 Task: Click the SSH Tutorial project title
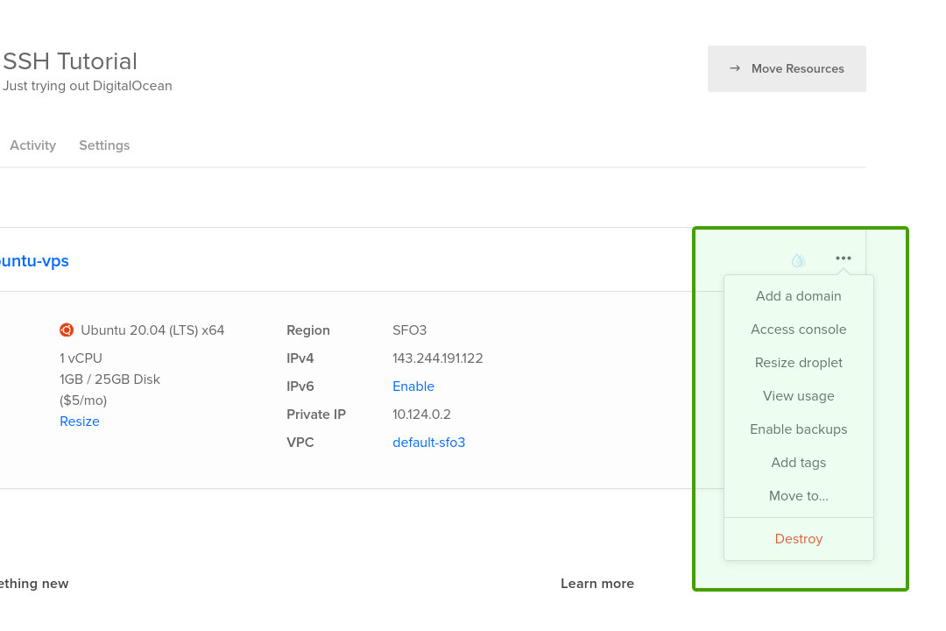[x=70, y=61]
